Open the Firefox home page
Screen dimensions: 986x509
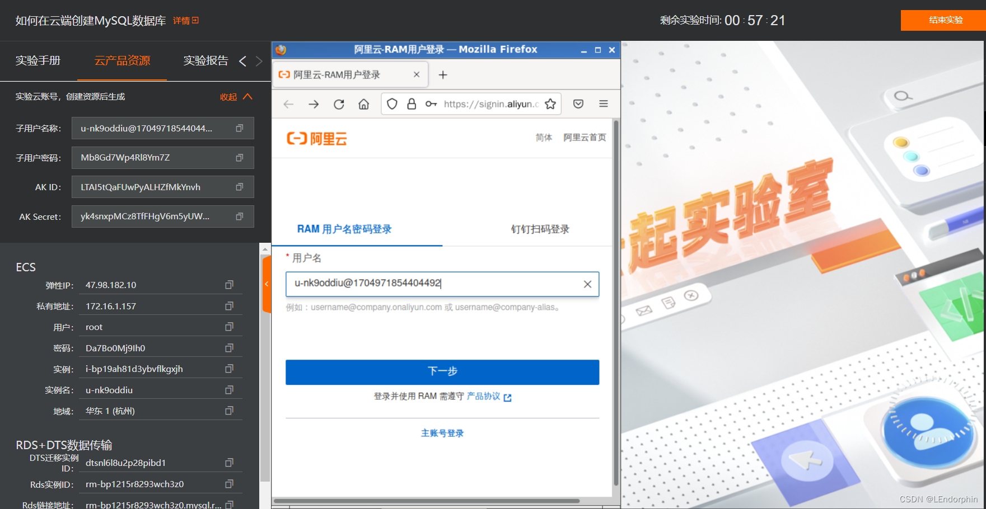click(x=364, y=104)
